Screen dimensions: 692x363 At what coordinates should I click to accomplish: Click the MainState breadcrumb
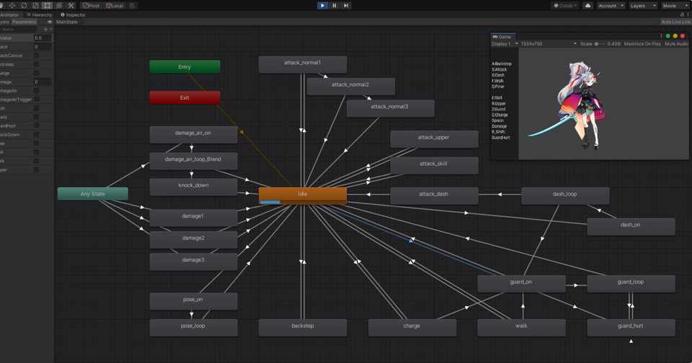(67, 22)
